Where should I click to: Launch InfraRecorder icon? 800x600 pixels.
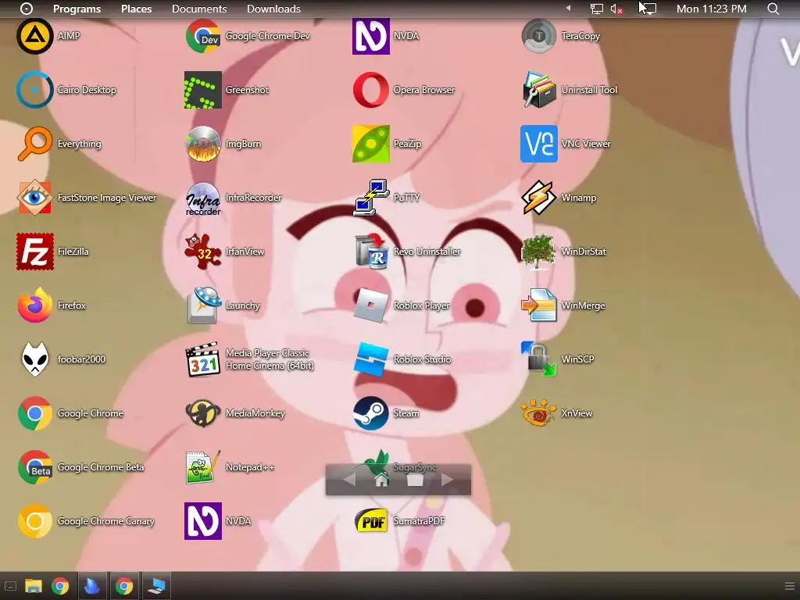click(x=203, y=198)
